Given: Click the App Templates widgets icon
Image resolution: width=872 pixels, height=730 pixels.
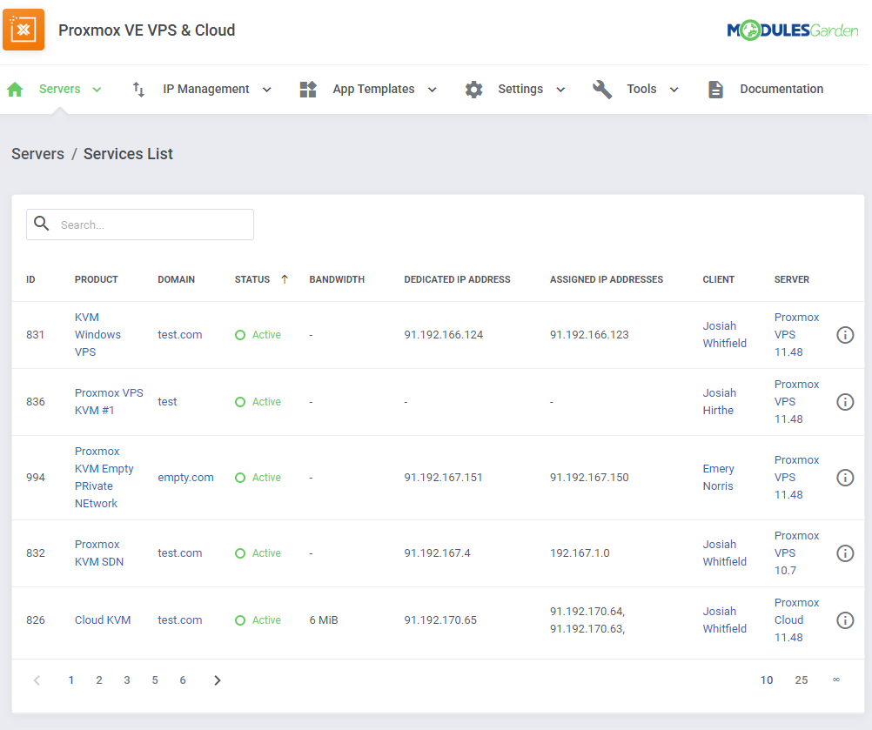Looking at the screenshot, I should coord(308,89).
